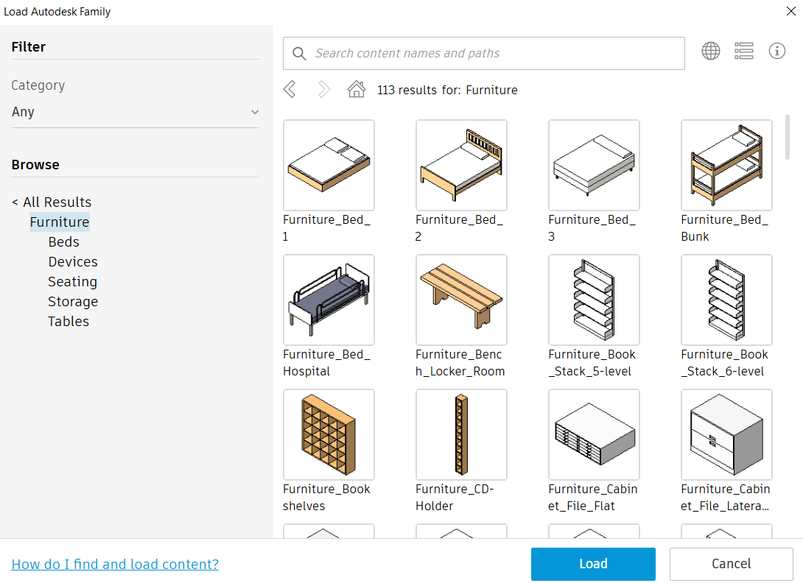Click the back navigation arrow

tap(289, 88)
